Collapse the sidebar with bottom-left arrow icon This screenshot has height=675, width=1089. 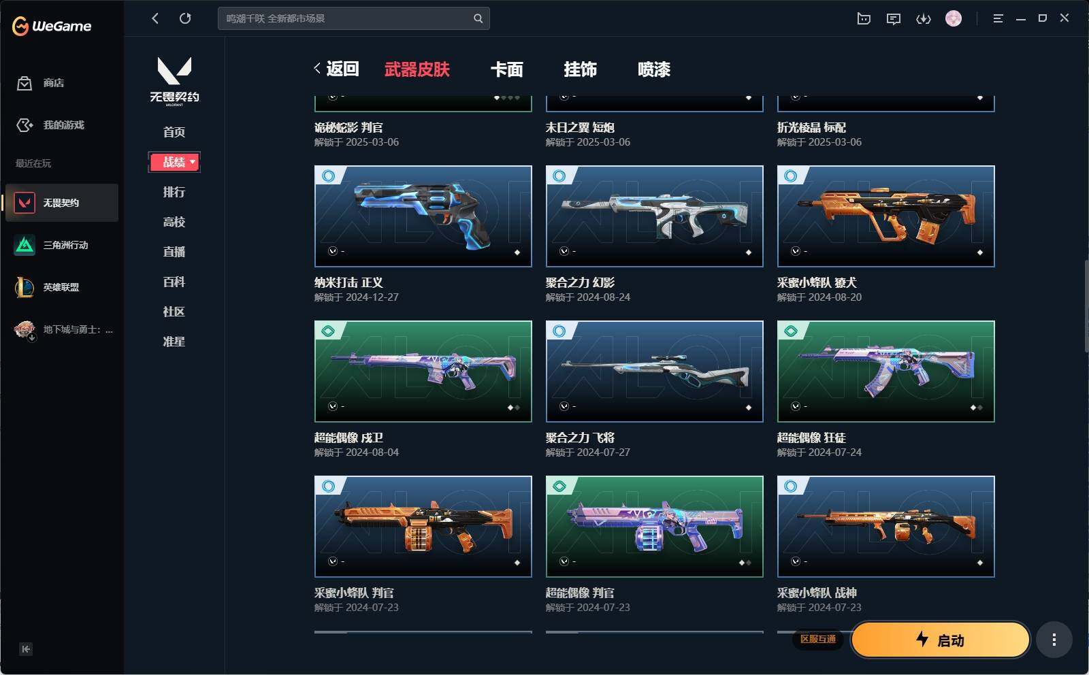[x=26, y=649]
